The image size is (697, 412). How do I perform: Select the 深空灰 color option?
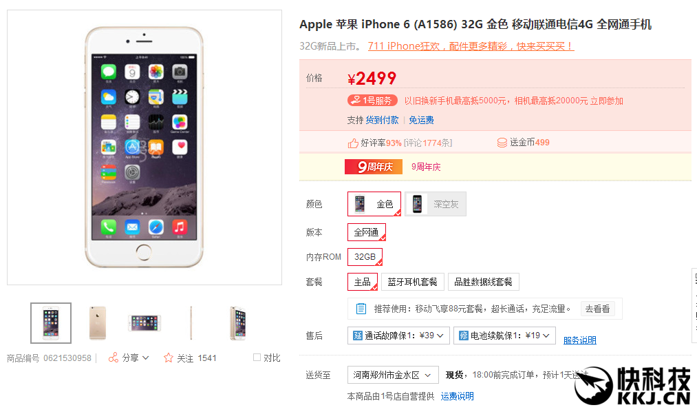436,204
